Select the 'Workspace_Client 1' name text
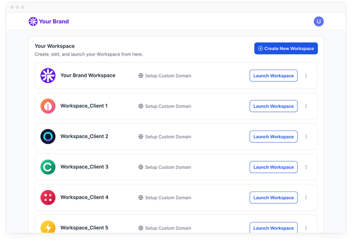 point(84,106)
